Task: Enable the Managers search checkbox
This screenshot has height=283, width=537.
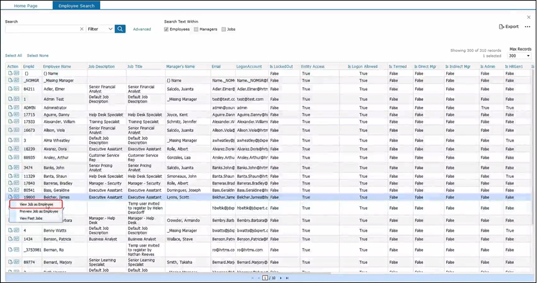Action: [196, 29]
